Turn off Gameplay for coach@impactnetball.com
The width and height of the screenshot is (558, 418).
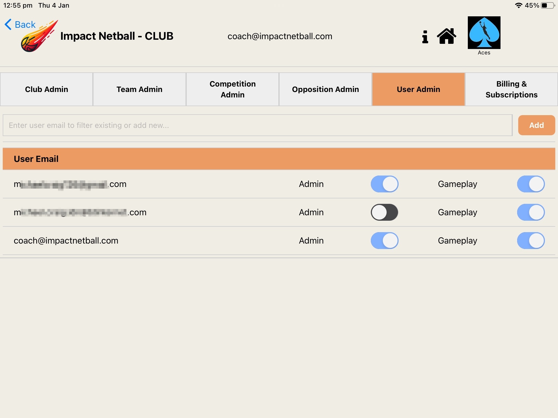pyautogui.click(x=531, y=241)
